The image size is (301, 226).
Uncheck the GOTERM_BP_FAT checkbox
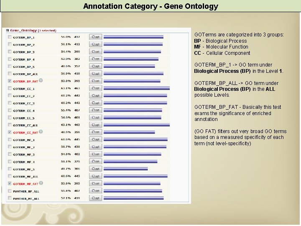coord(10,81)
